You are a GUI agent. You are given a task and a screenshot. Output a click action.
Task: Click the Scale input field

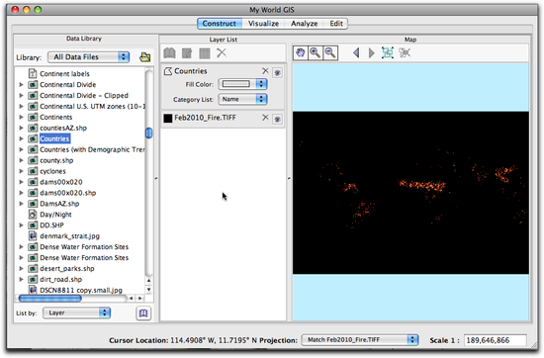point(496,340)
